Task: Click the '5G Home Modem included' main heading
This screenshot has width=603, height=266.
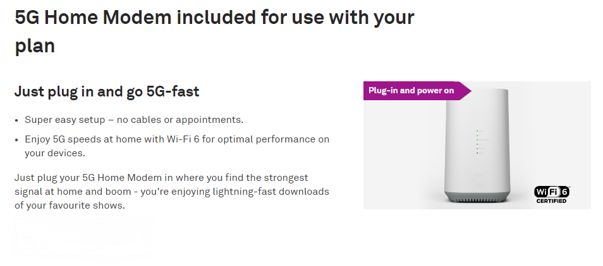Action: click(x=214, y=18)
